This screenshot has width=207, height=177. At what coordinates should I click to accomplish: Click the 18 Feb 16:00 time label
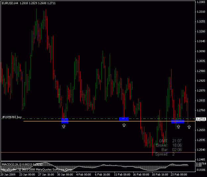click(160, 175)
